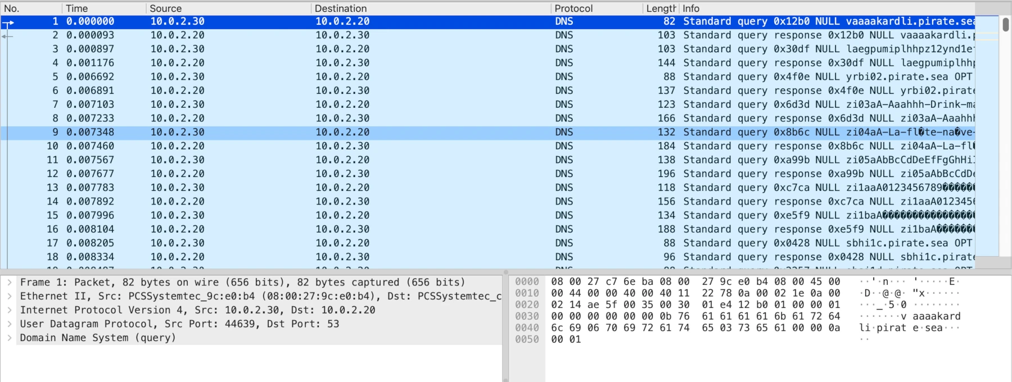The width and height of the screenshot is (1012, 382).
Task: Expand Domain Name System (query) row
Action: [10, 338]
